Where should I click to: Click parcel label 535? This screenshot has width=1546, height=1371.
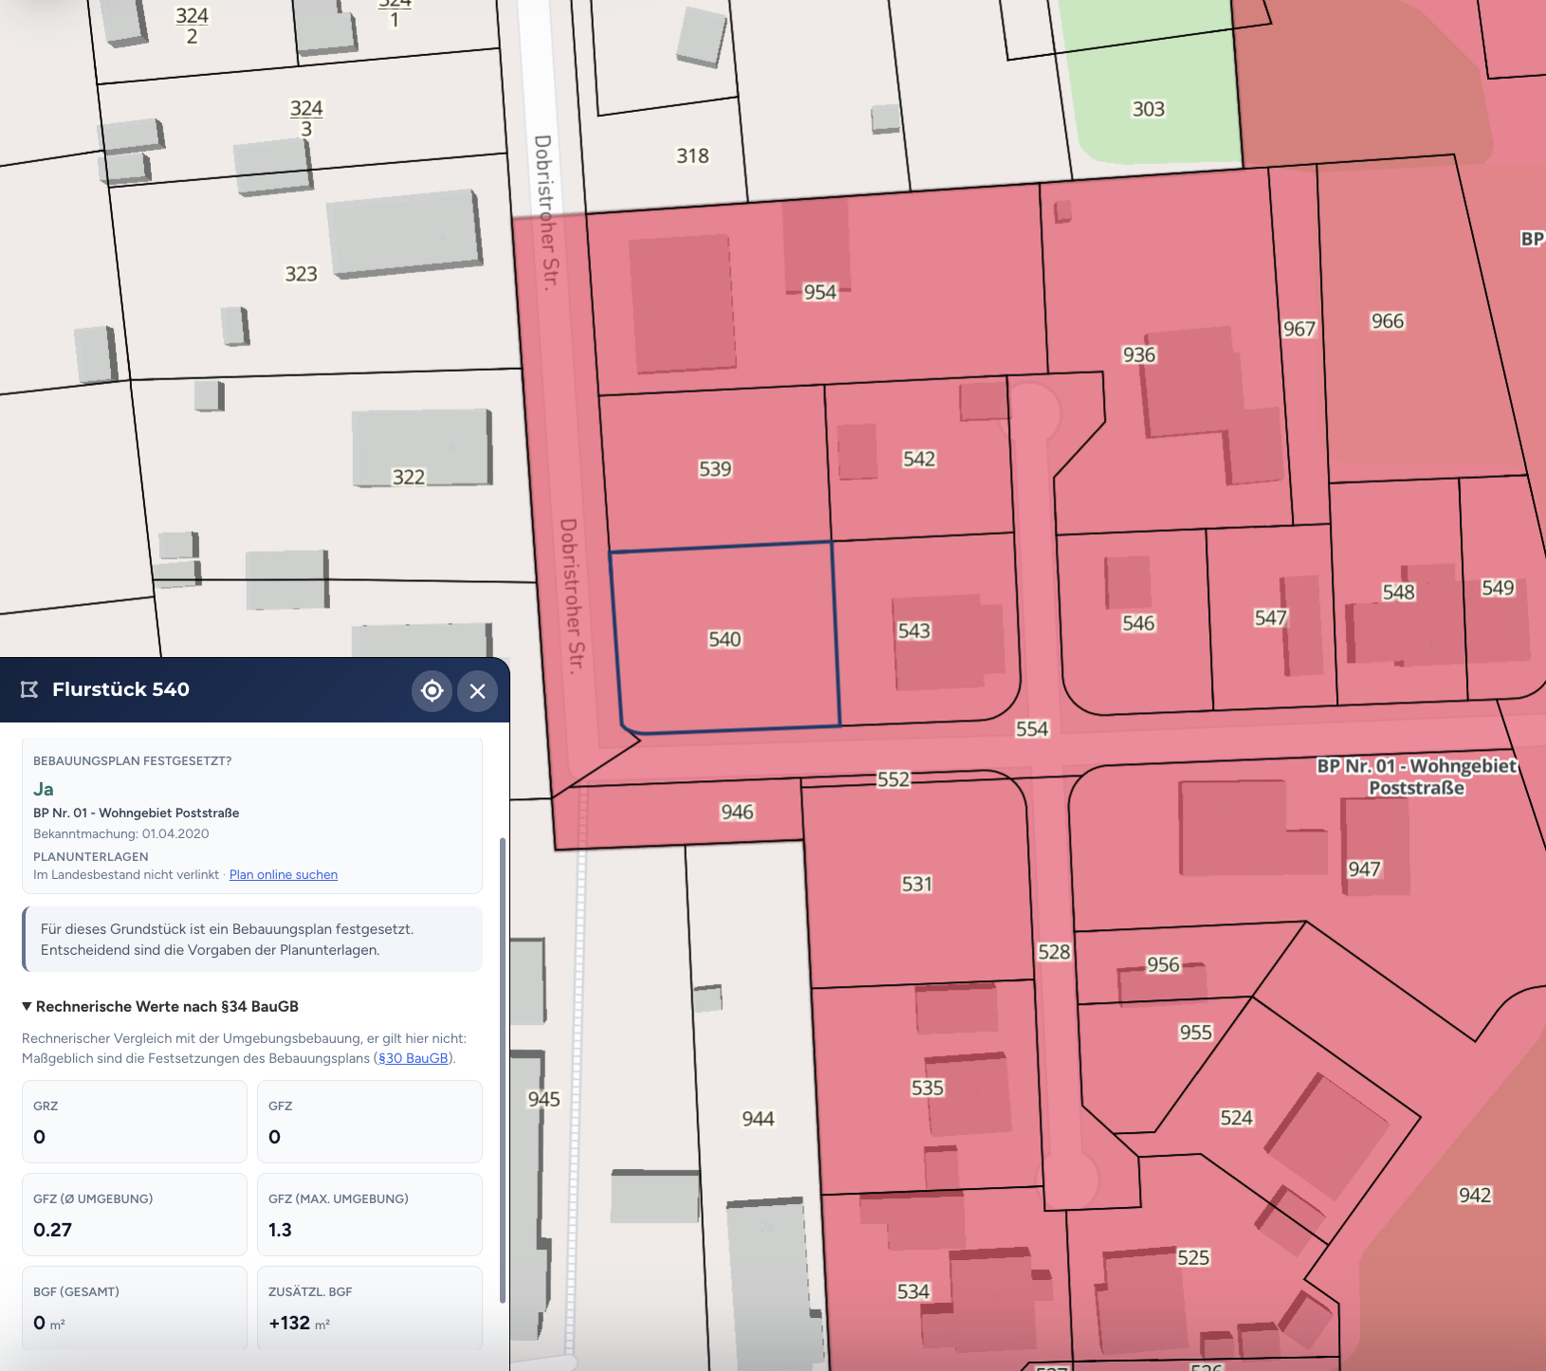(x=928, y=1088)
